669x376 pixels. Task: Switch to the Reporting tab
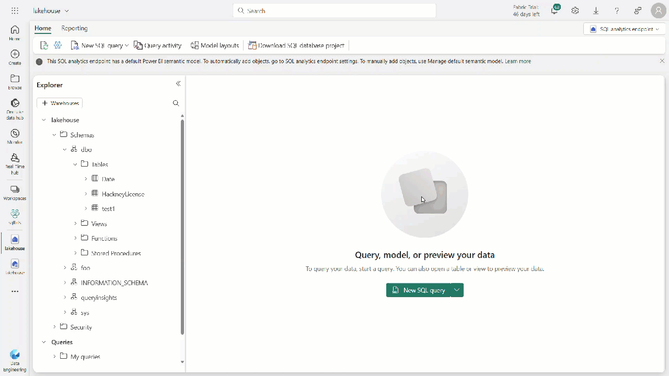74,28
